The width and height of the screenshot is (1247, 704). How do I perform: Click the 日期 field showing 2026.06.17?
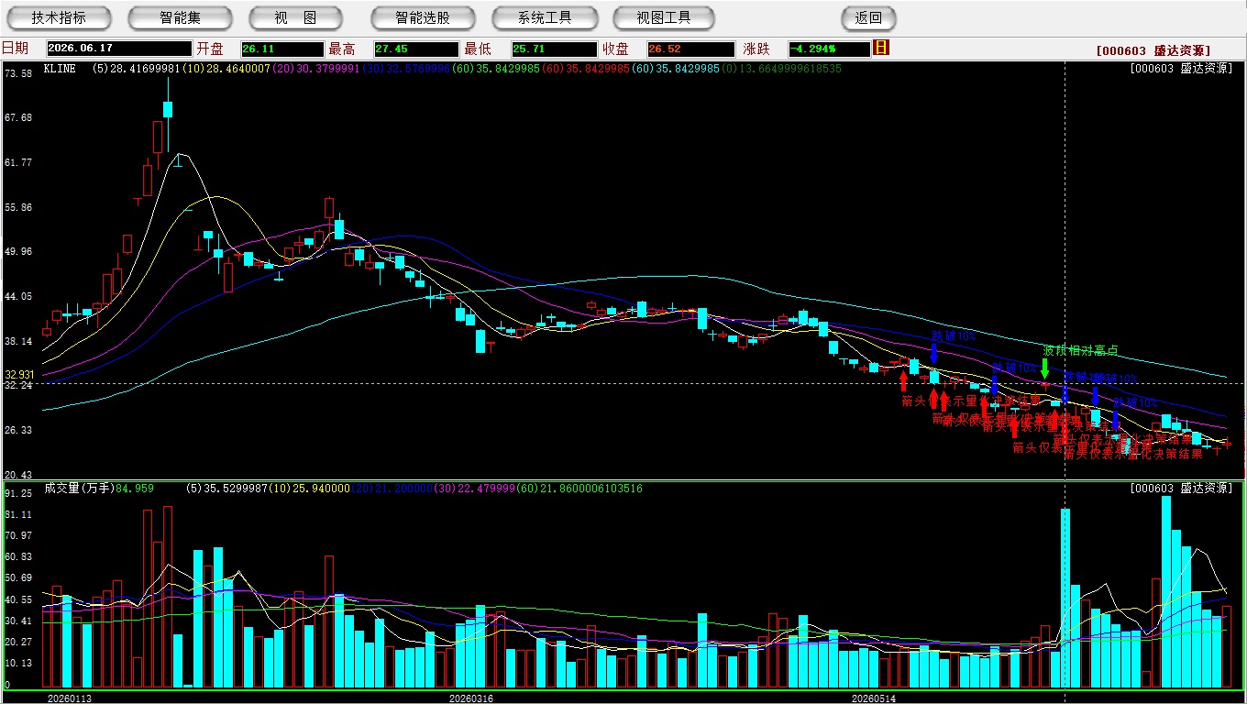[x=119, y=49]
